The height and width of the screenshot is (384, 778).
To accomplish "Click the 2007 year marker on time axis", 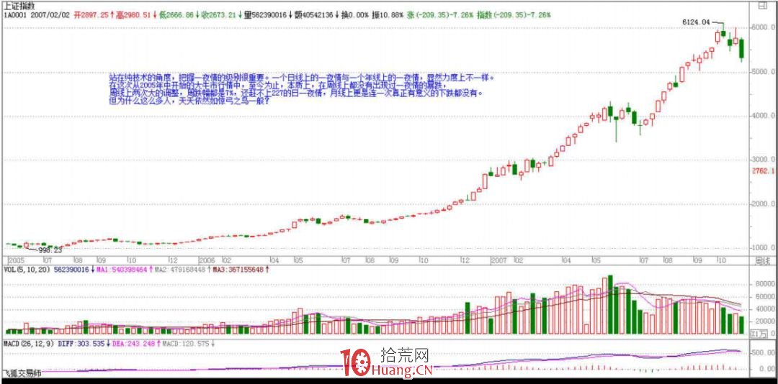I will 498,260.
